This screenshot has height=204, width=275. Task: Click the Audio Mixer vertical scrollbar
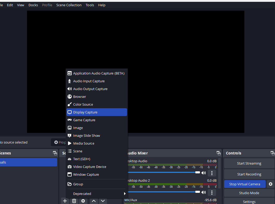[x=219, y=173]
